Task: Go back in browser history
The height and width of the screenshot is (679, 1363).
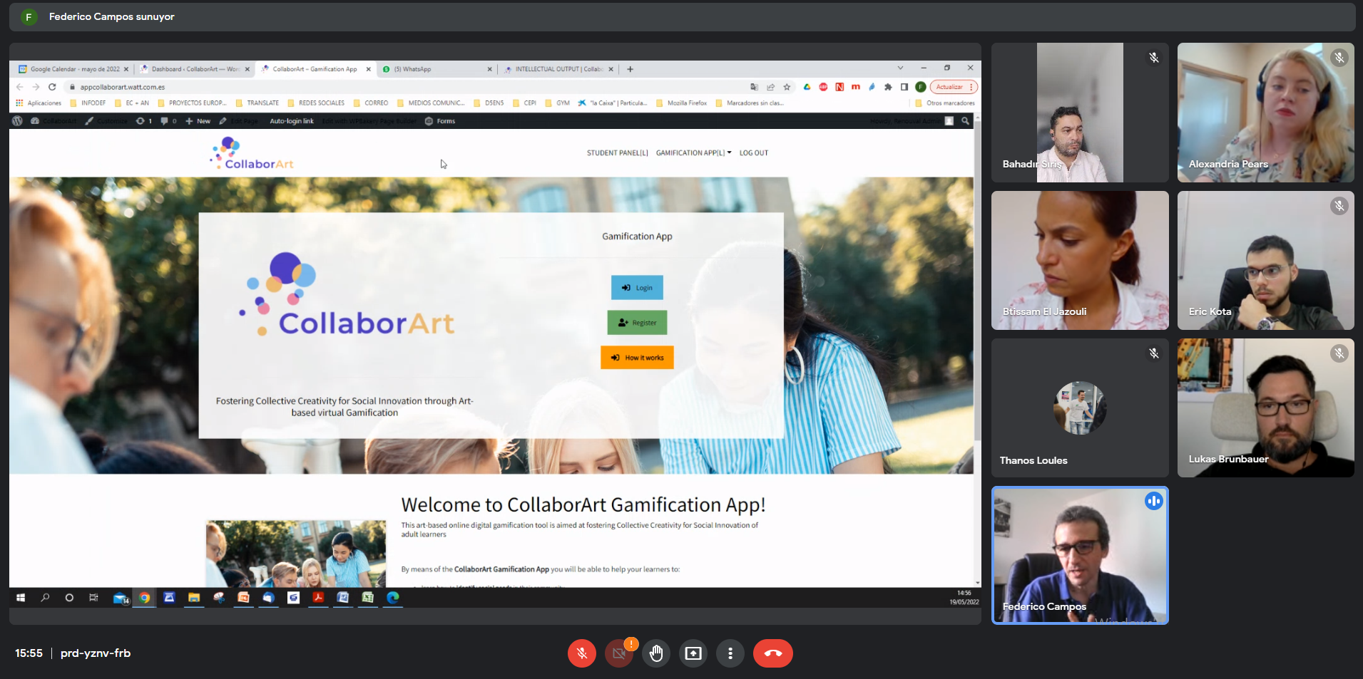Action: (x=20, y=87)
